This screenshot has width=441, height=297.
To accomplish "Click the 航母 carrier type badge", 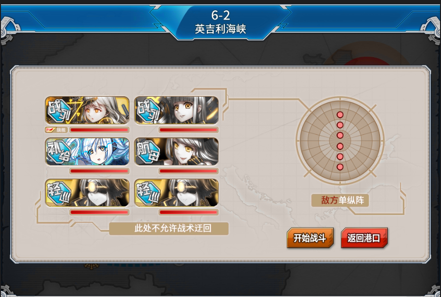I will (x=148, y=152).
